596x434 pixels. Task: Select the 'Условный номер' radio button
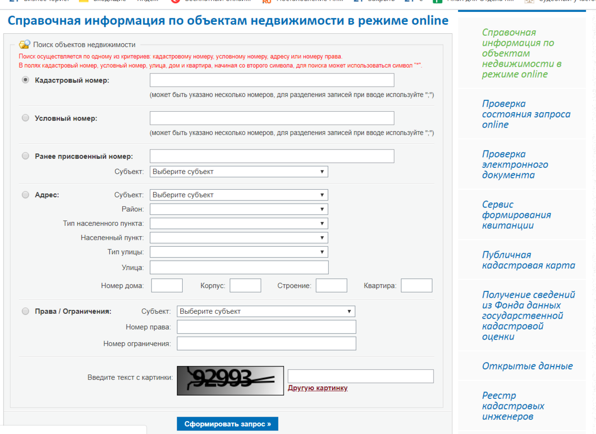(x=25, y=118)
